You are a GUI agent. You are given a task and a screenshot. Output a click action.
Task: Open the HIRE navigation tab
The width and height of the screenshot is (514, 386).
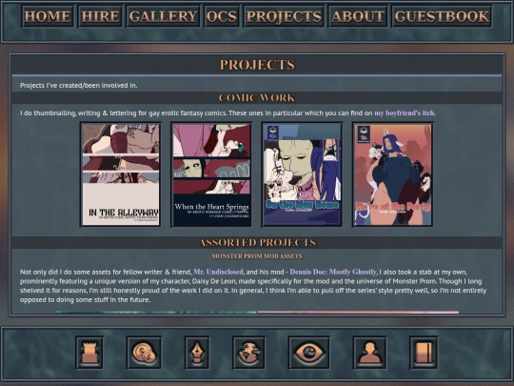click(100, 16)
